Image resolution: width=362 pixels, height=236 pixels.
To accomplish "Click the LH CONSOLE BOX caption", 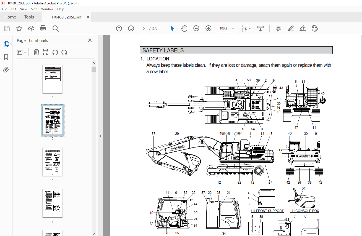I will tap(304, 211).
